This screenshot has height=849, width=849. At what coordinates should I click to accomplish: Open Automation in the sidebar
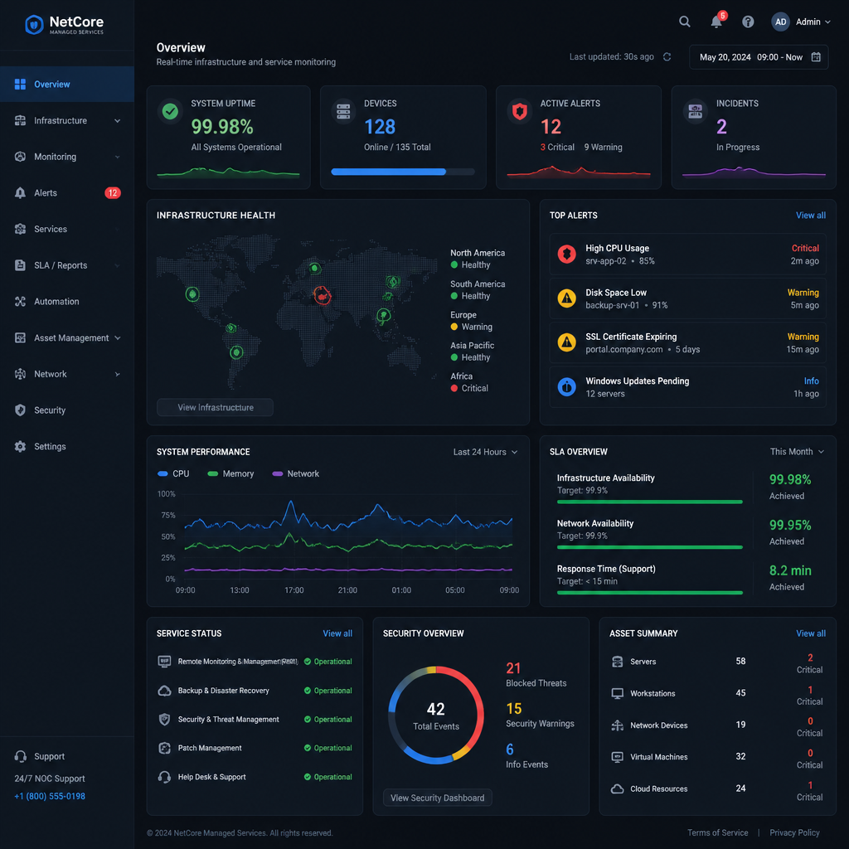pyautogui.click(x=67, y=302)
